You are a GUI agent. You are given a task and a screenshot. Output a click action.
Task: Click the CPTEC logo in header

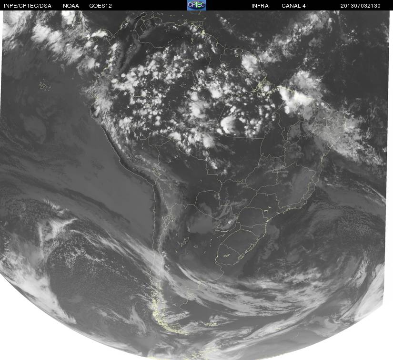(197, 5)
